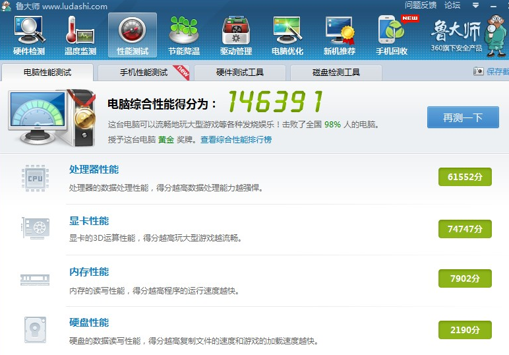This screenshot has height=355, width=509.
Task: Click the www.ludashi.com title text
Action: 75,6
